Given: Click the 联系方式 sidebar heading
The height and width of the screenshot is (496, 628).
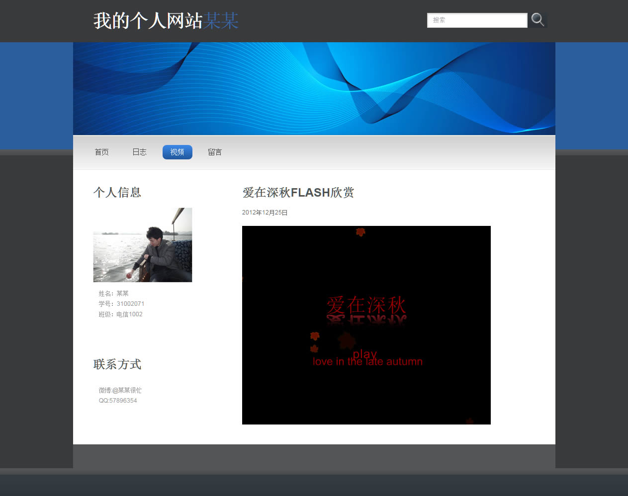Looking at the screenshot, I should coord(117,364).
